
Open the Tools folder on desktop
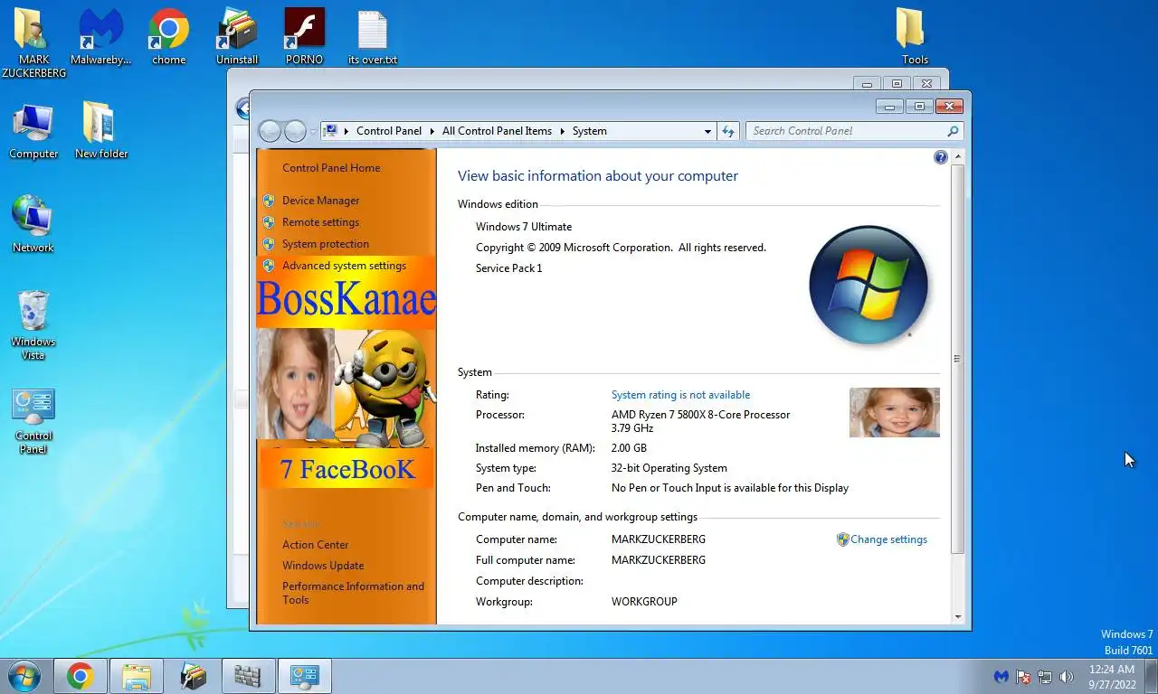(915, 38)
